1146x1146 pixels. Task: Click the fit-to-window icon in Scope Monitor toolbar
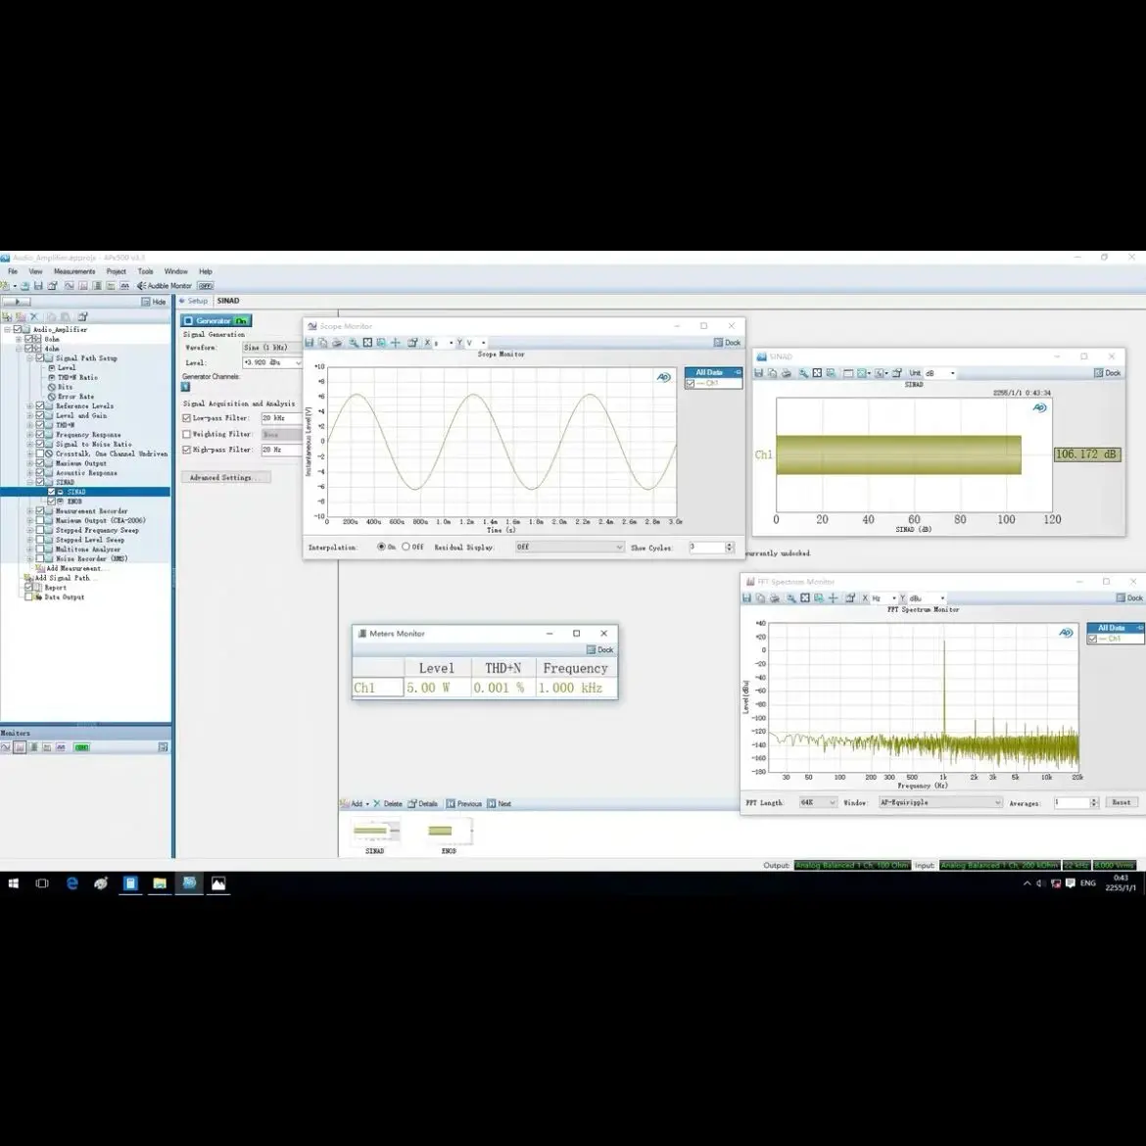coord(367,343)
